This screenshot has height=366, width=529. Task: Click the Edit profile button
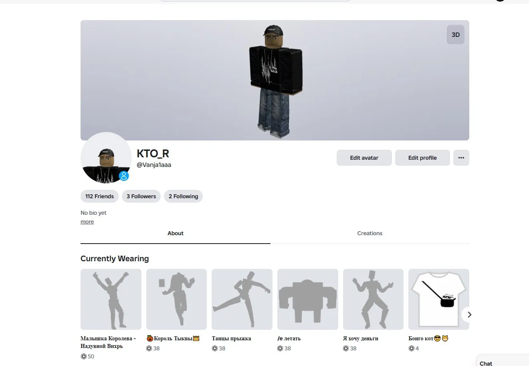click(x=422, y=158)
